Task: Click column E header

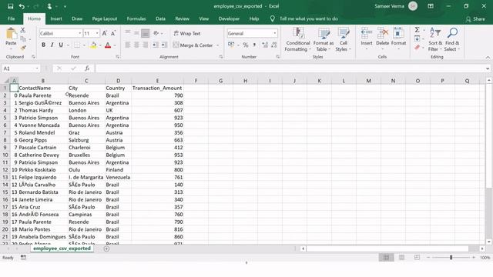Action: (x=157, y=81)
